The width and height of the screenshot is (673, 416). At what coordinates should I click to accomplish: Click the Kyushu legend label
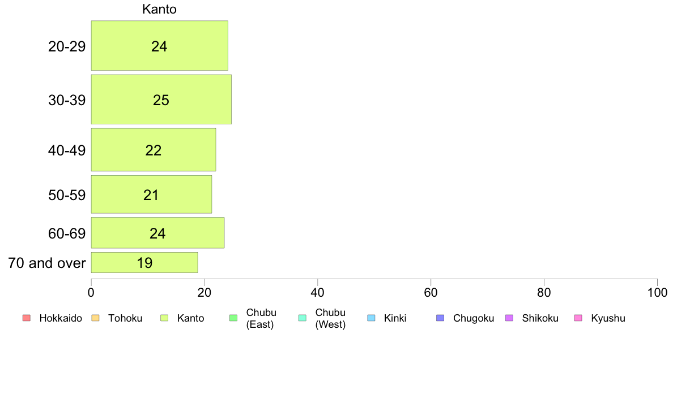pyautogui.click(x=608, y=318)
